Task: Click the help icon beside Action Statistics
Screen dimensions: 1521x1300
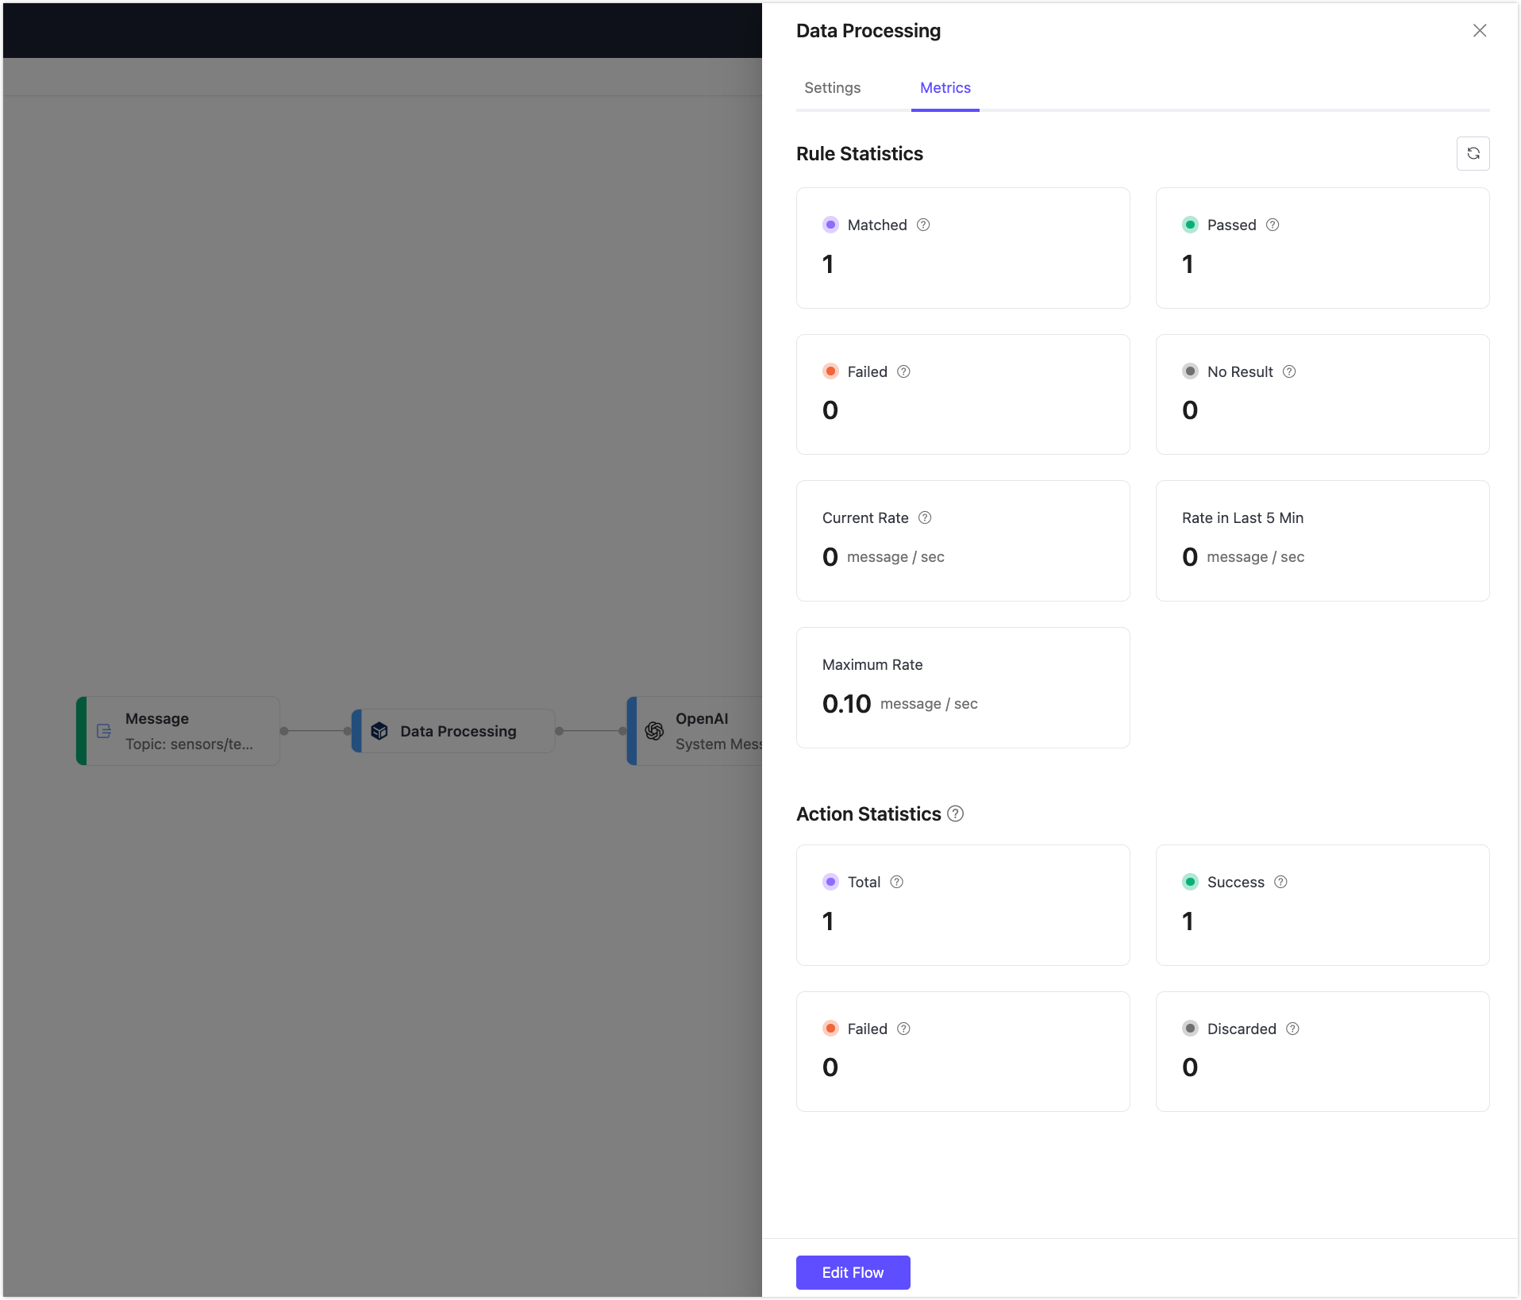Action: click(955, 813)
